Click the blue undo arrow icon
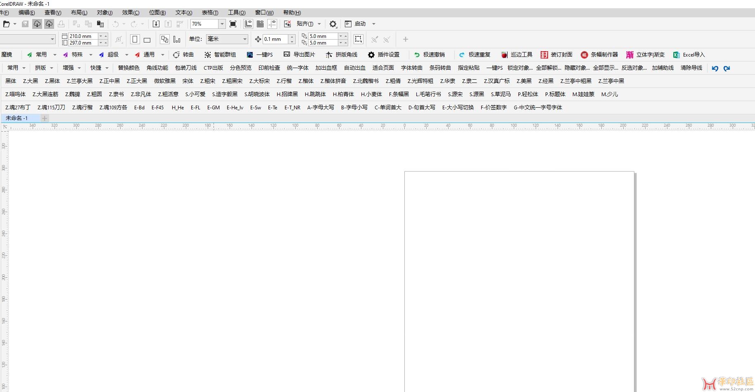This screenshot has width=755, height=392. point(715,68)
